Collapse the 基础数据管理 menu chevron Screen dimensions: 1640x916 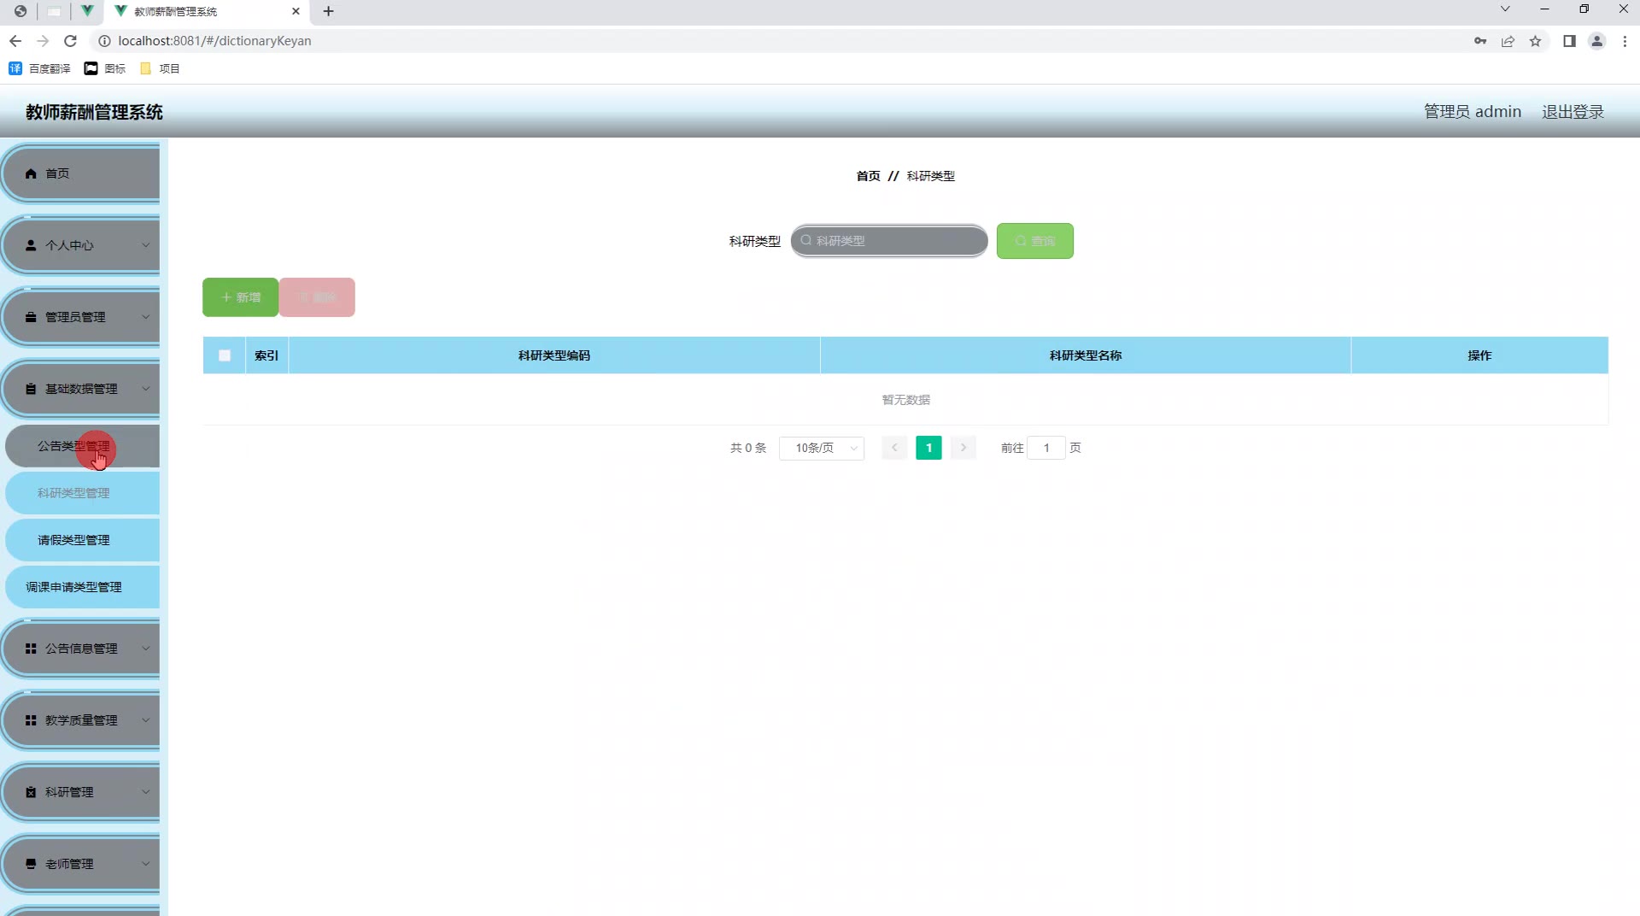[x=145, y=389]
